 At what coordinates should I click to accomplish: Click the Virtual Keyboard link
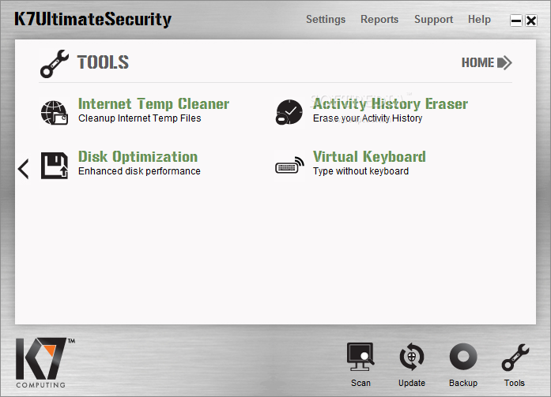pyautogui.click(x=369, y=157)
